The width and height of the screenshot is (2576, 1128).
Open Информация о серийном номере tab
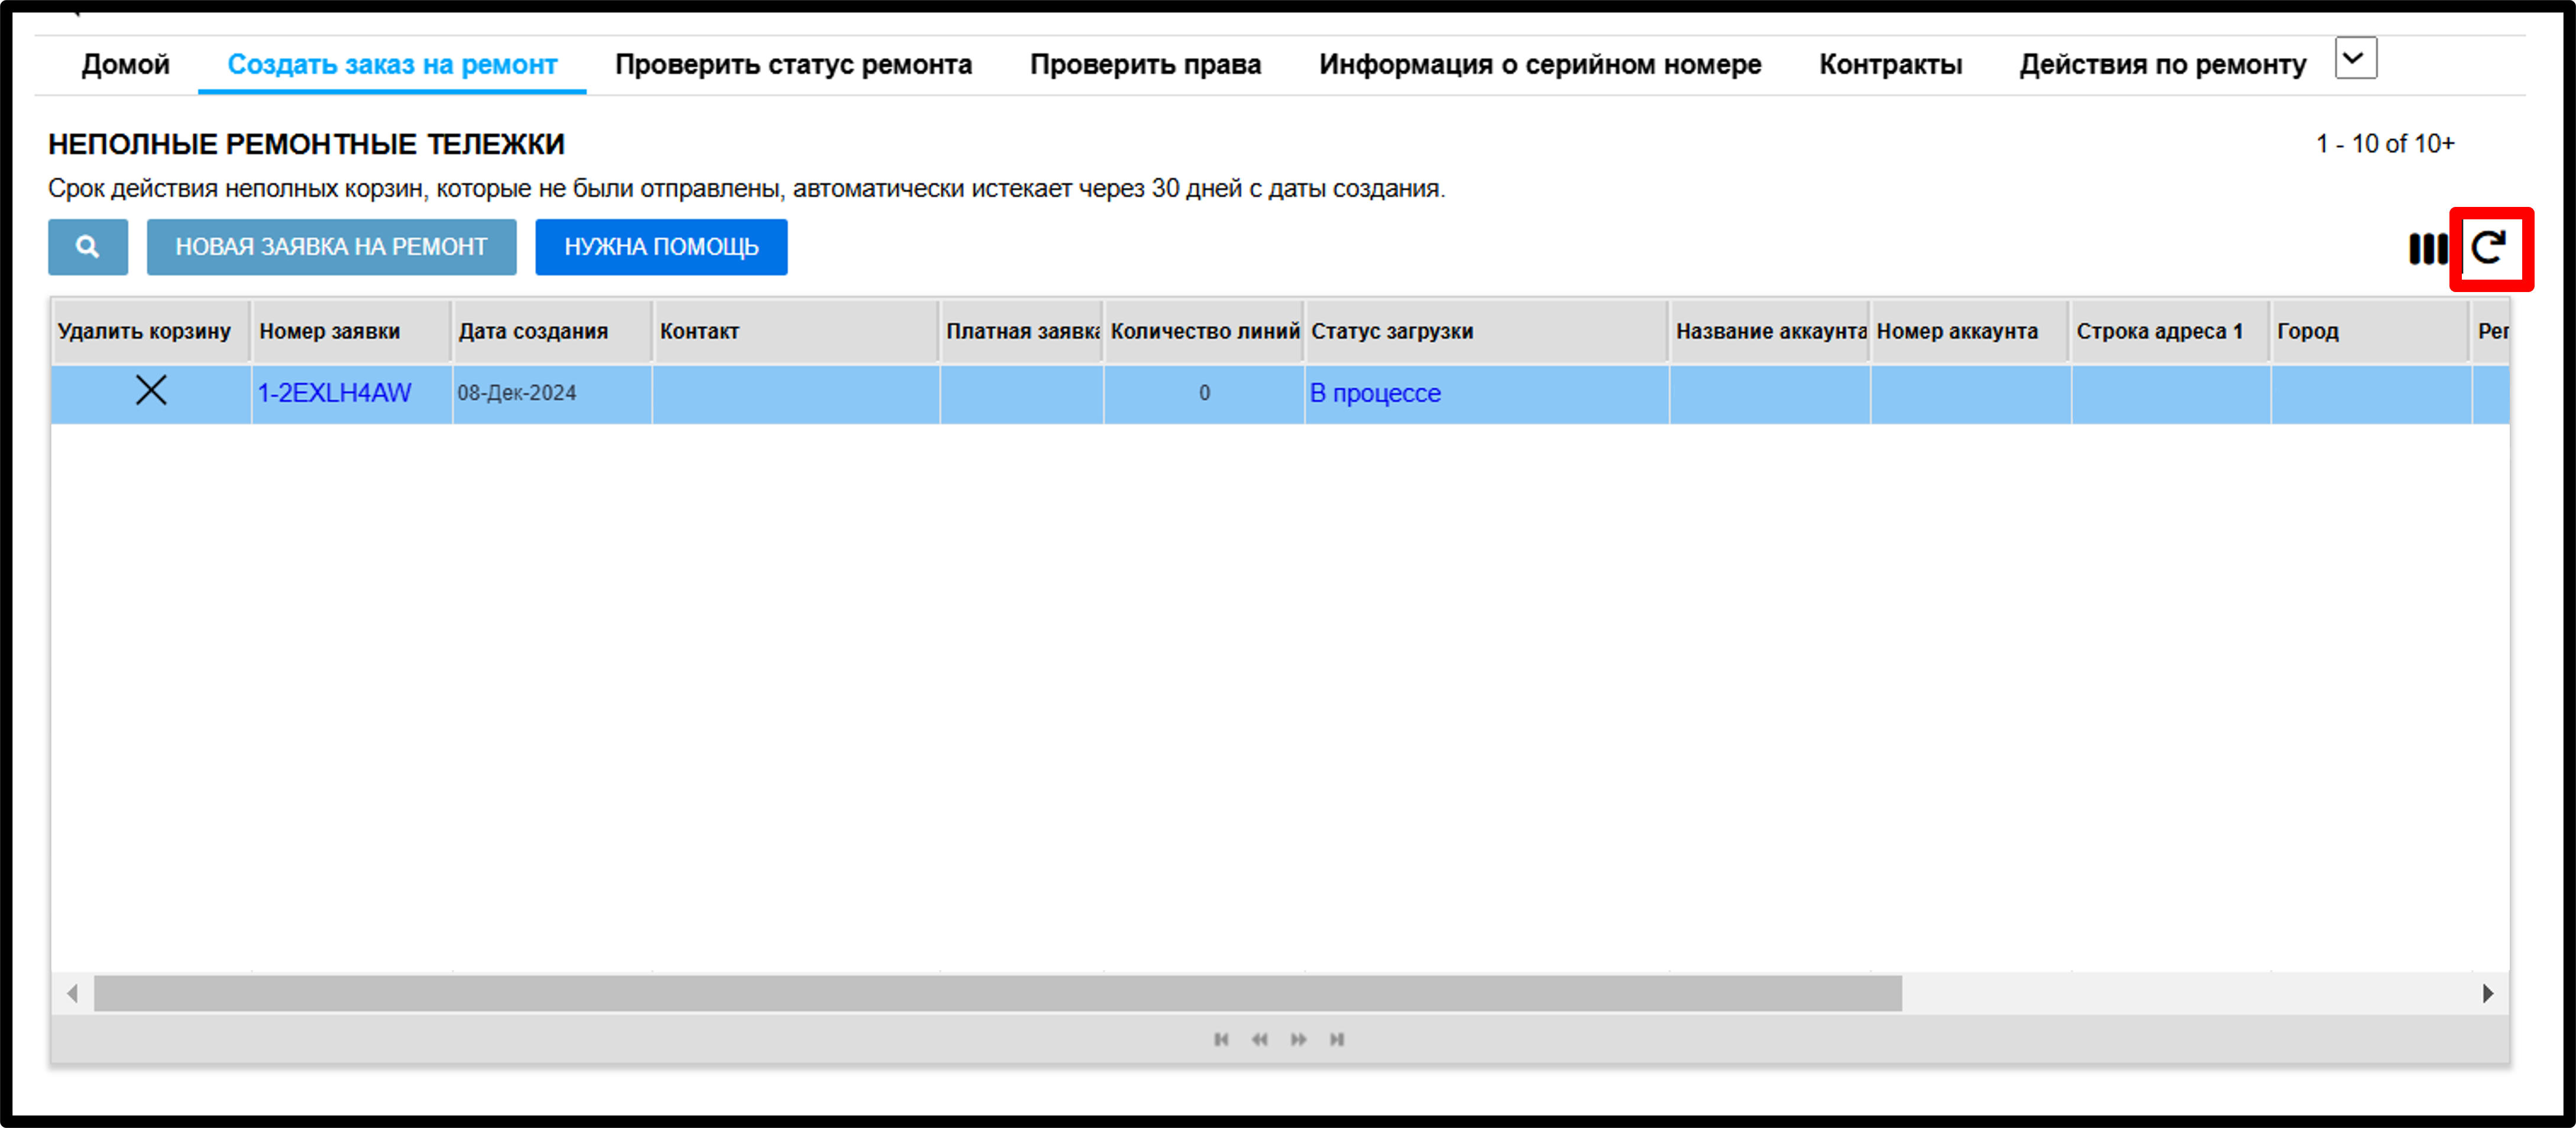tap(1540, 65)
